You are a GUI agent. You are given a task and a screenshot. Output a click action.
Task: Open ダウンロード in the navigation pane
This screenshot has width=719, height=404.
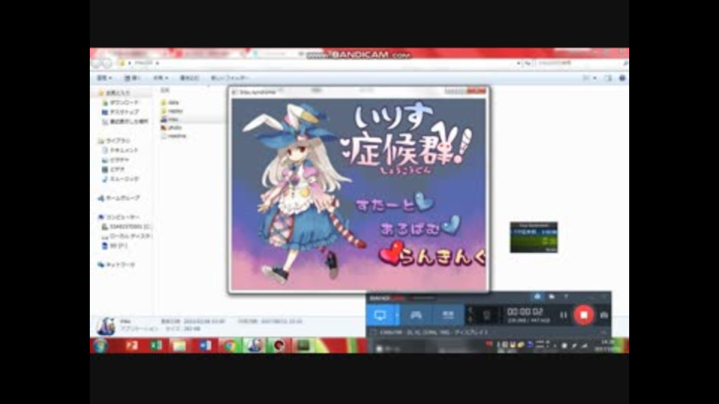pyautogui.click(x=120, y=102)
